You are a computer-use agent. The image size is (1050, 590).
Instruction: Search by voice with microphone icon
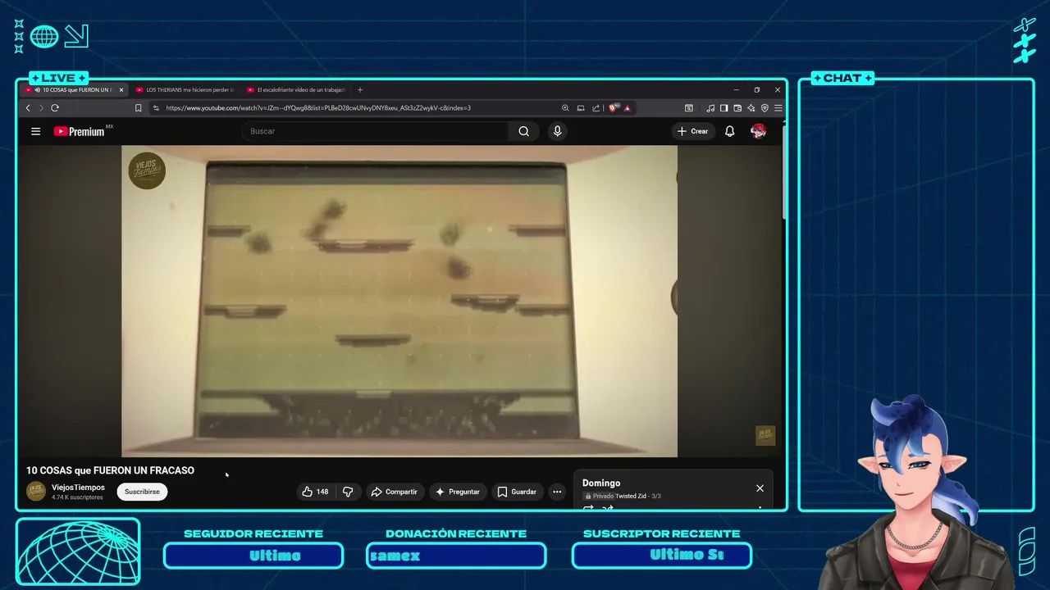click(558, 131)
